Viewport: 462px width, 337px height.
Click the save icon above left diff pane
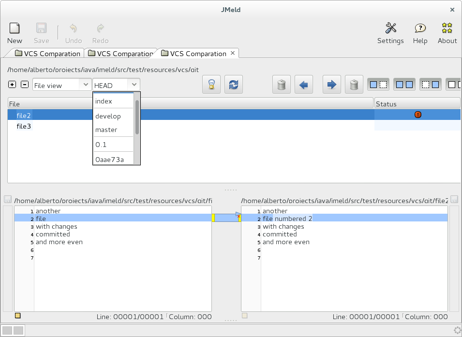(x=8, y=199)
